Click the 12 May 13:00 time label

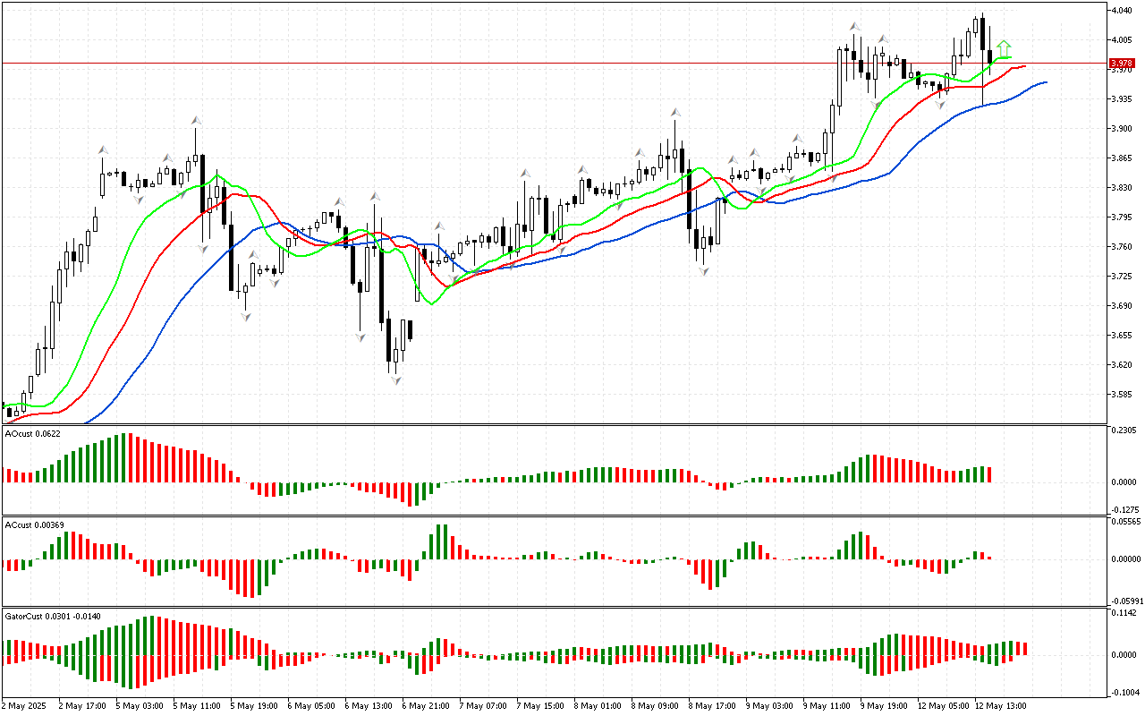point(1000,705)
